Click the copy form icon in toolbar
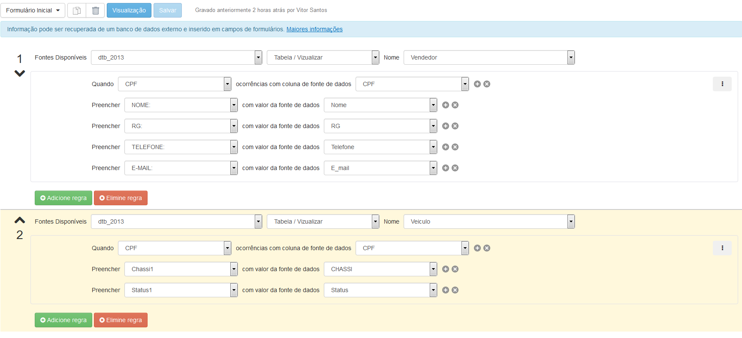The width and height of the screenshot is (742, 338). 77,10
